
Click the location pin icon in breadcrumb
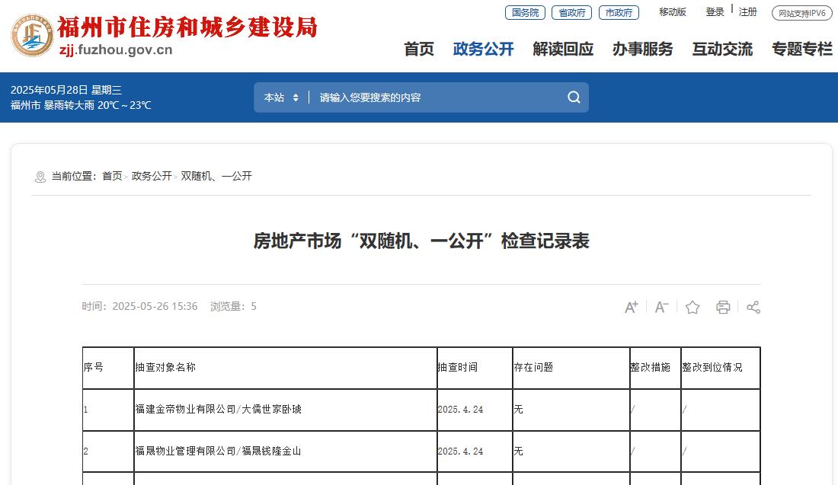40,177
